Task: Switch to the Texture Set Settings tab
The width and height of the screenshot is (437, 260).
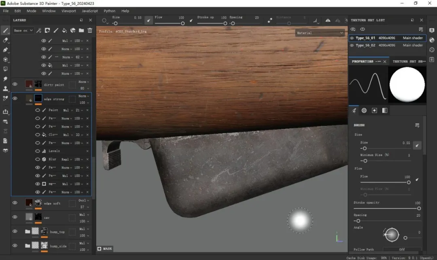Action: click(409, 61)
